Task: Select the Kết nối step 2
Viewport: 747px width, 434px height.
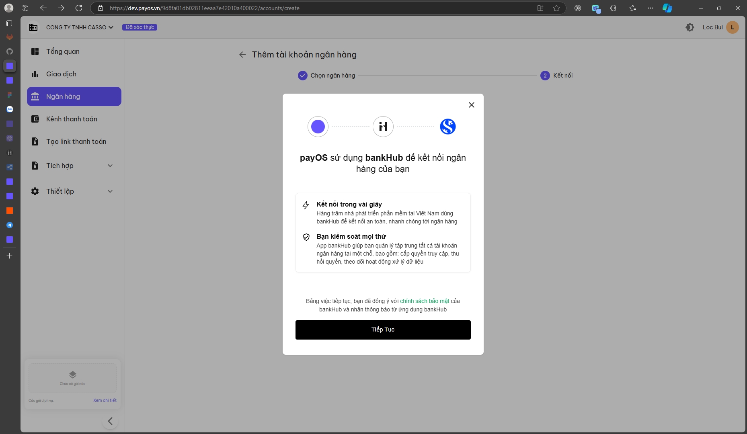Action: [556, 76]
